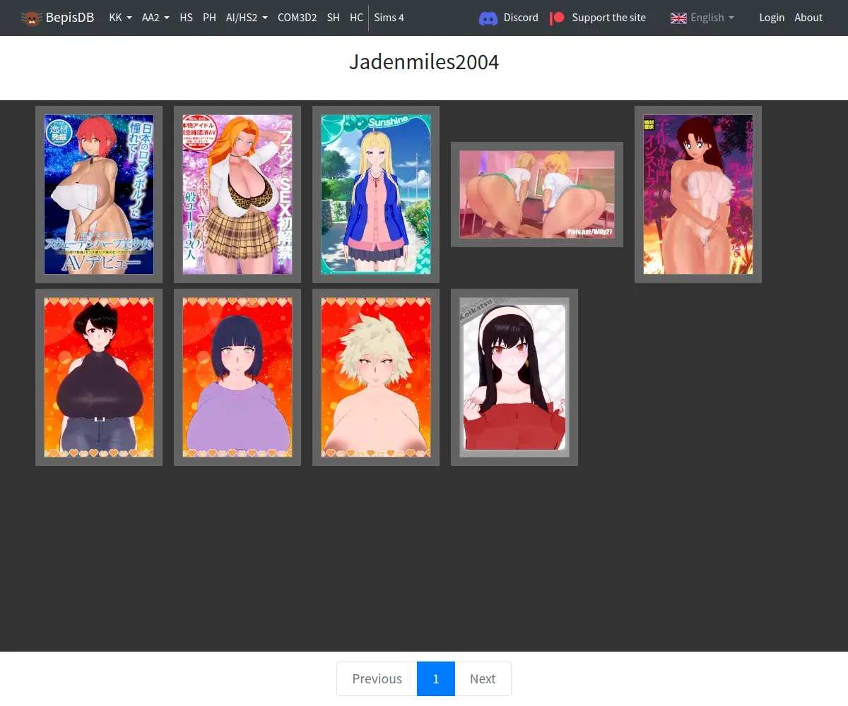Go to the Previous page
Image resolution: width=848 pixels, height=706 pixels.
pos(377,678)
